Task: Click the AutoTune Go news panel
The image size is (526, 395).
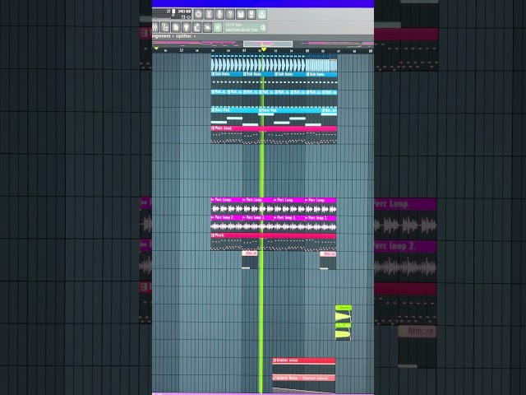Action: [x=246, y=27]
